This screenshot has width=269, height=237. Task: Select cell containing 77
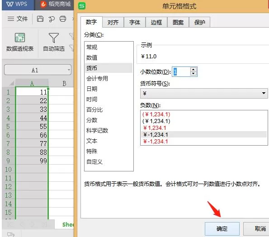32,143
